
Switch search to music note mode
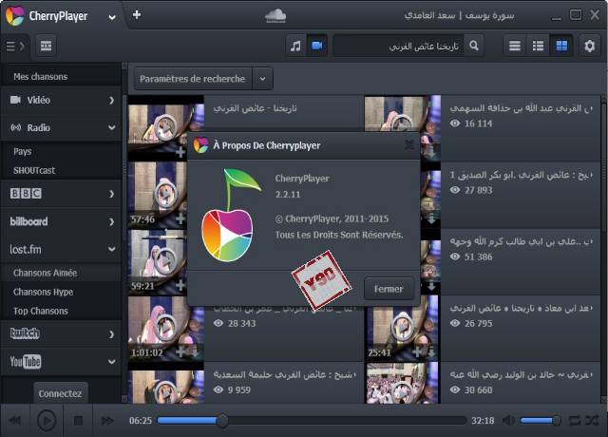295,46
